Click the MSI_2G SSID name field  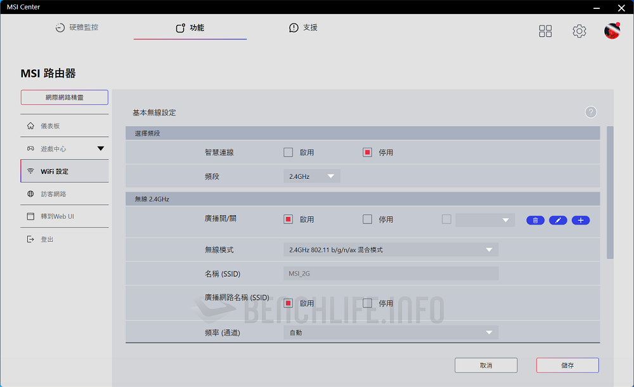pos(390,273)
